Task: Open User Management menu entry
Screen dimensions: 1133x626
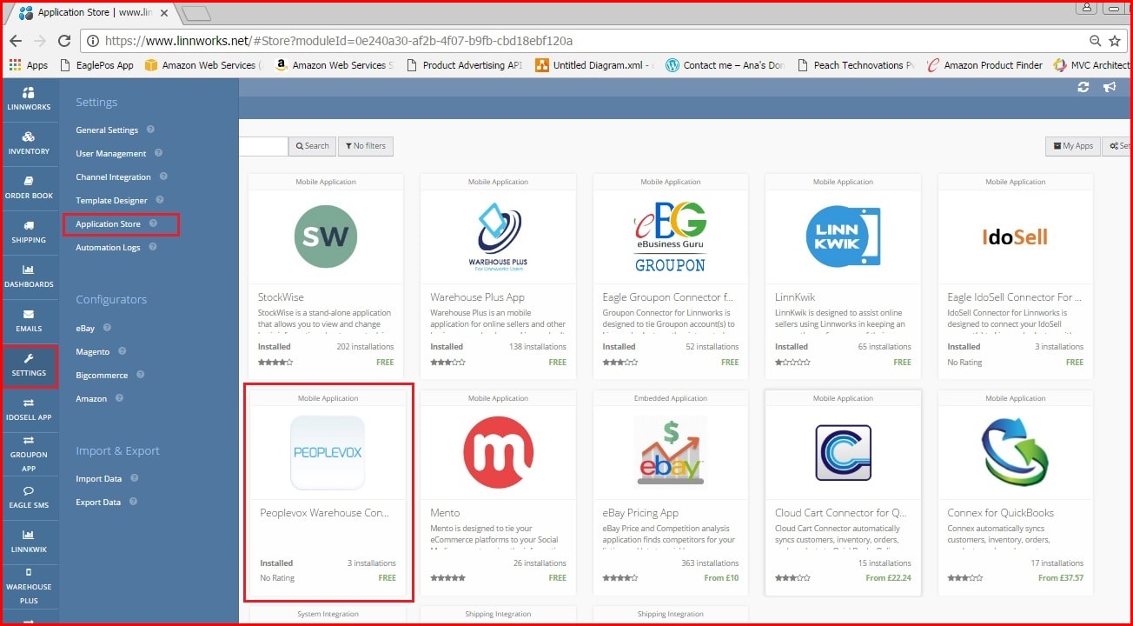Action: 111,154
